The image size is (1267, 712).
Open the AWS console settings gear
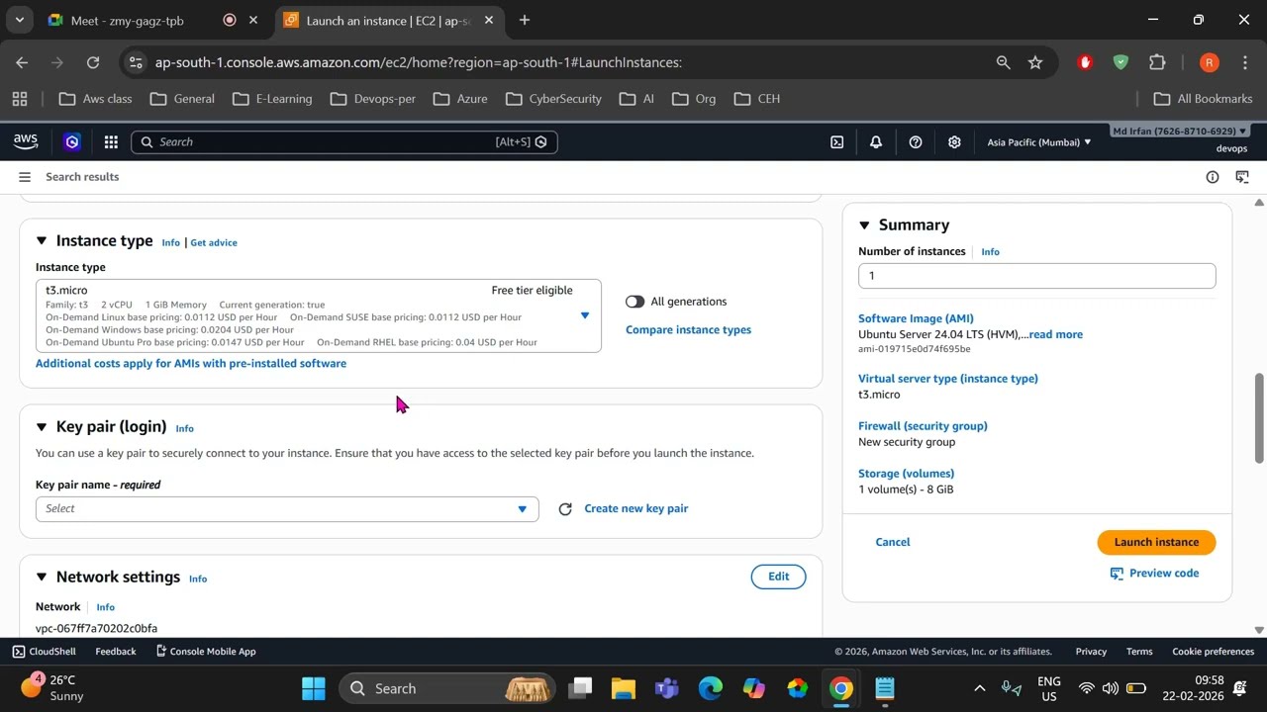(954, 142)
